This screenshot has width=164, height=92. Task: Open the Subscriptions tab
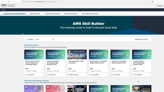[x=35, y=14]
